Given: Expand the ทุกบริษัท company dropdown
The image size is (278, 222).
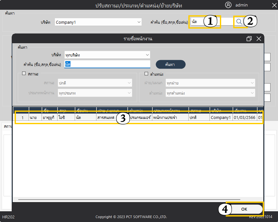Looking at the screenshot, I should coord(107,55).
